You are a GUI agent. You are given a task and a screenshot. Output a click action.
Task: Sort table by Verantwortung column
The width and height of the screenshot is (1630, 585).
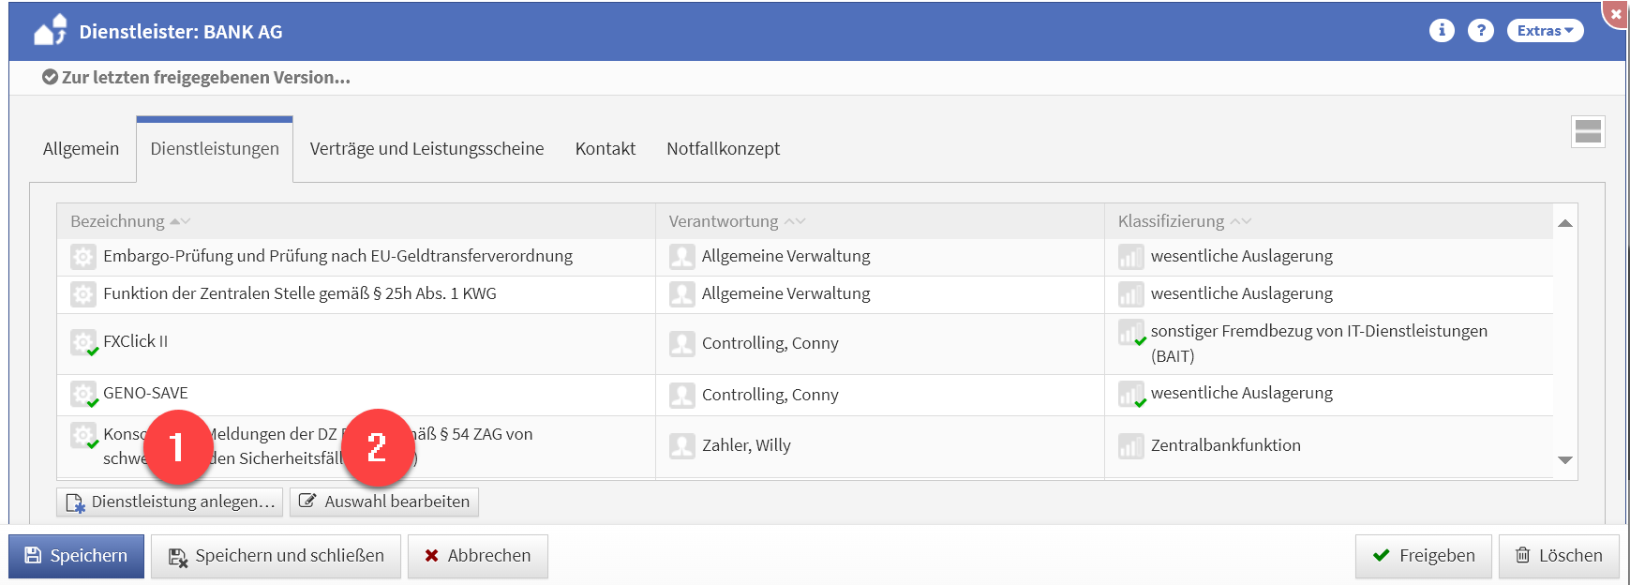coord(724,221)
